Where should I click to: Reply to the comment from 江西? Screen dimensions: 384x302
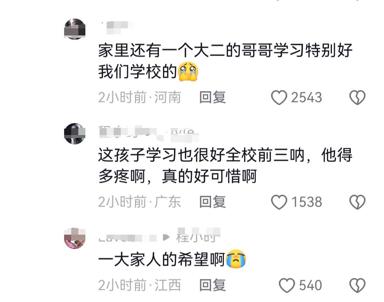pyautogui.click(x=212, y=285)
